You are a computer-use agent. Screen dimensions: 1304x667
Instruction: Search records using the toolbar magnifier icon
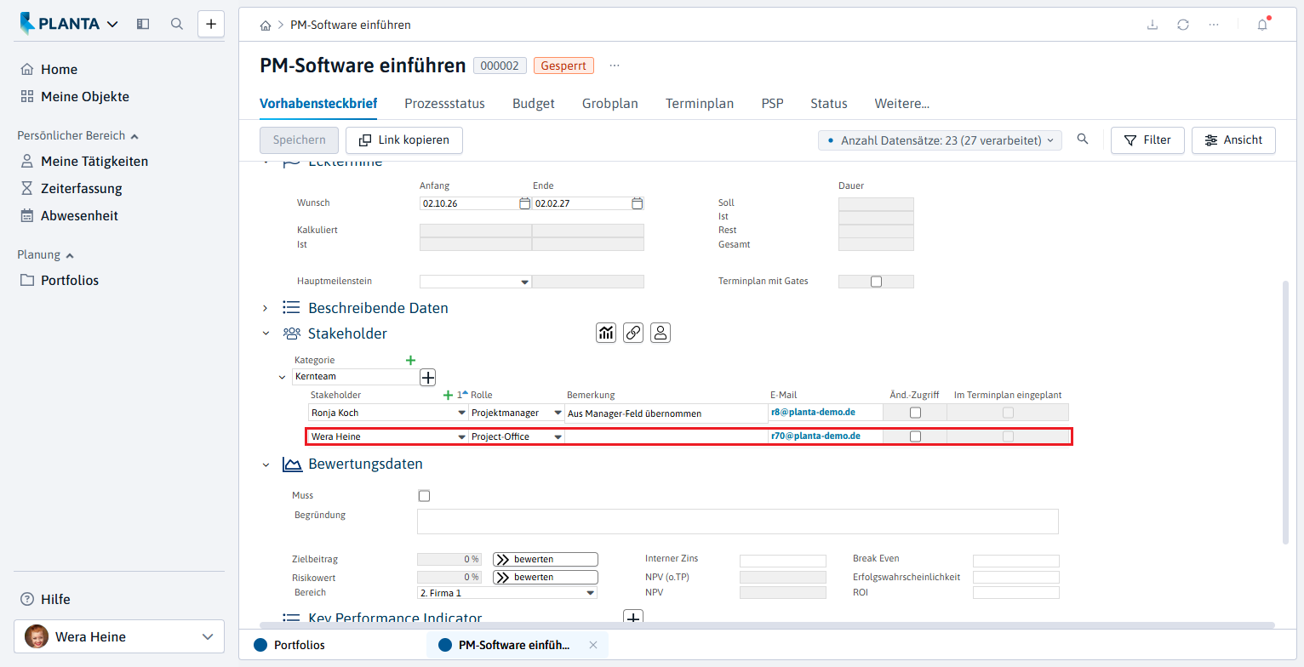(1083, 140)
